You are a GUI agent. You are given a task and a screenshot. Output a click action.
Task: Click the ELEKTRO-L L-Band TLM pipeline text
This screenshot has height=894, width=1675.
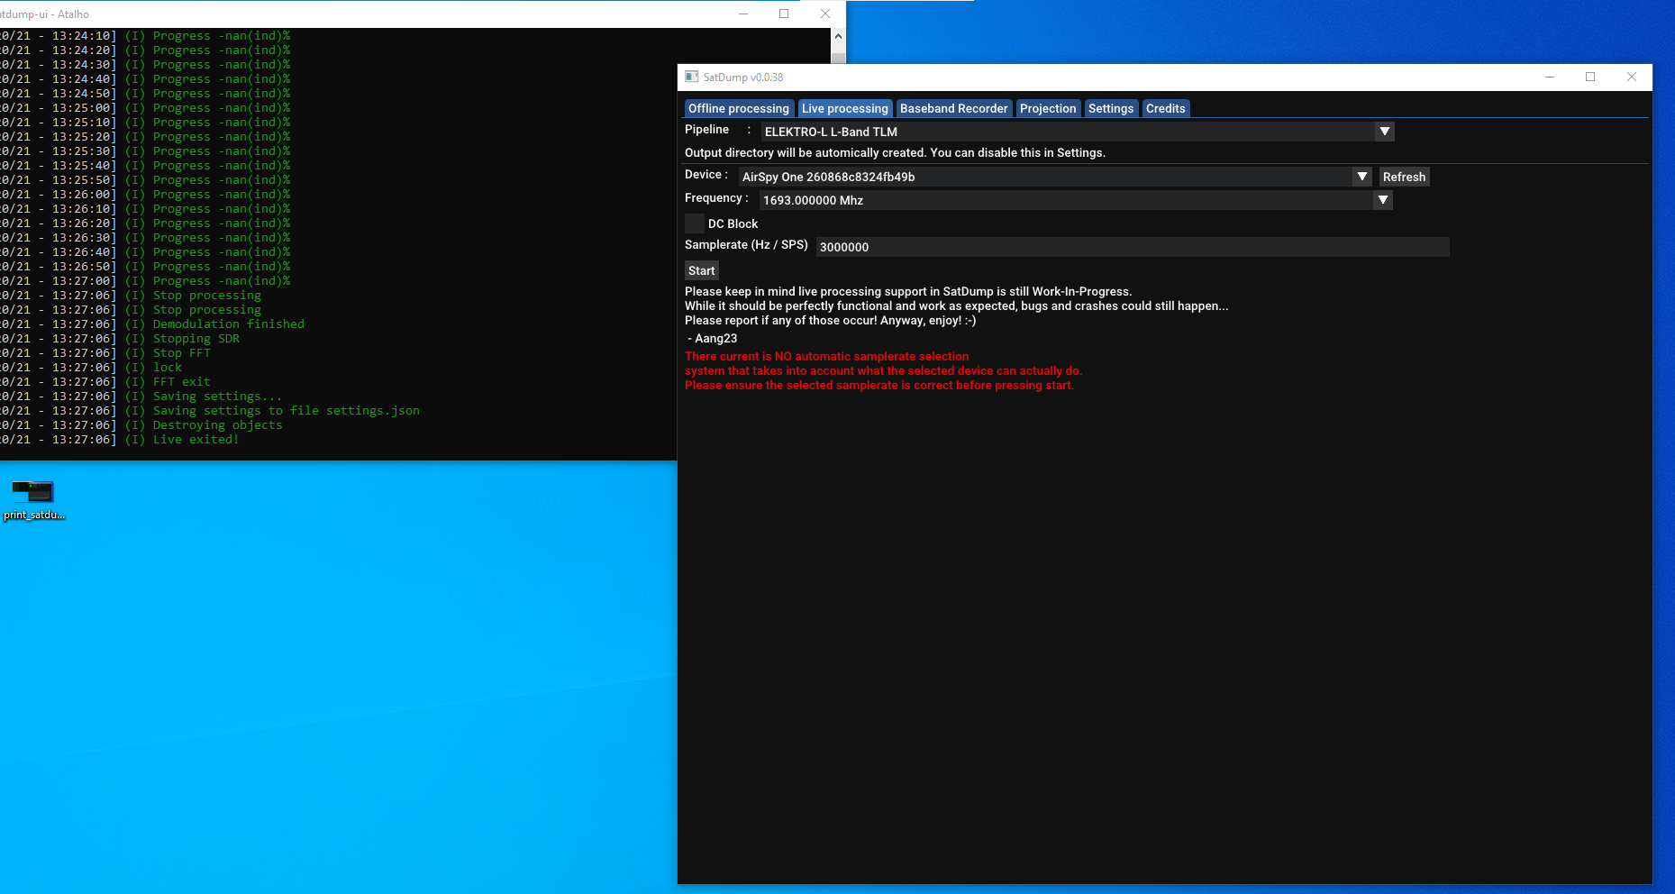point(830,132)
